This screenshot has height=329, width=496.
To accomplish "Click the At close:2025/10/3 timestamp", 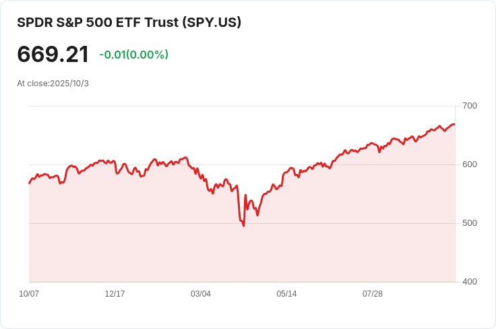I will coord(53,84).
